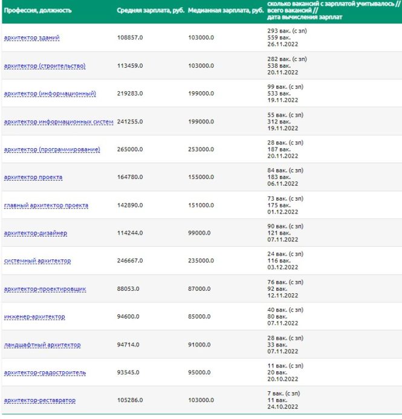Click the '187 вак.' total vacancies text
The height and width of the screenshot is (419, 402).
click(279, 149)
